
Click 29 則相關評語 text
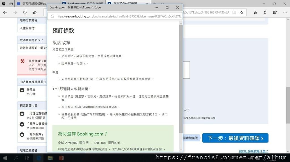[35, 138]
